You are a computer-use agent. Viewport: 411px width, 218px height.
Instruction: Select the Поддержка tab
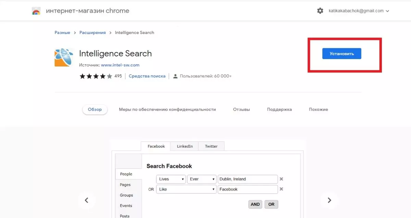[279, 109]
